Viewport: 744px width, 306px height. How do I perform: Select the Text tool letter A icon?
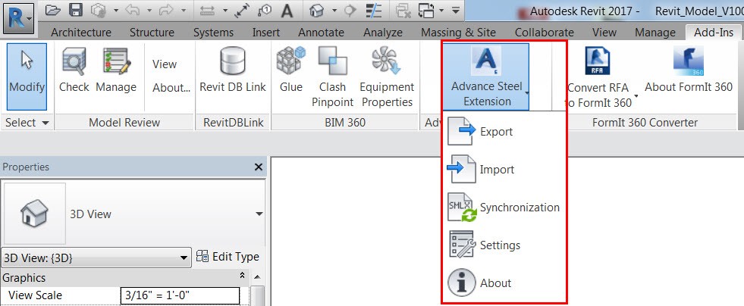coord(287,11)
